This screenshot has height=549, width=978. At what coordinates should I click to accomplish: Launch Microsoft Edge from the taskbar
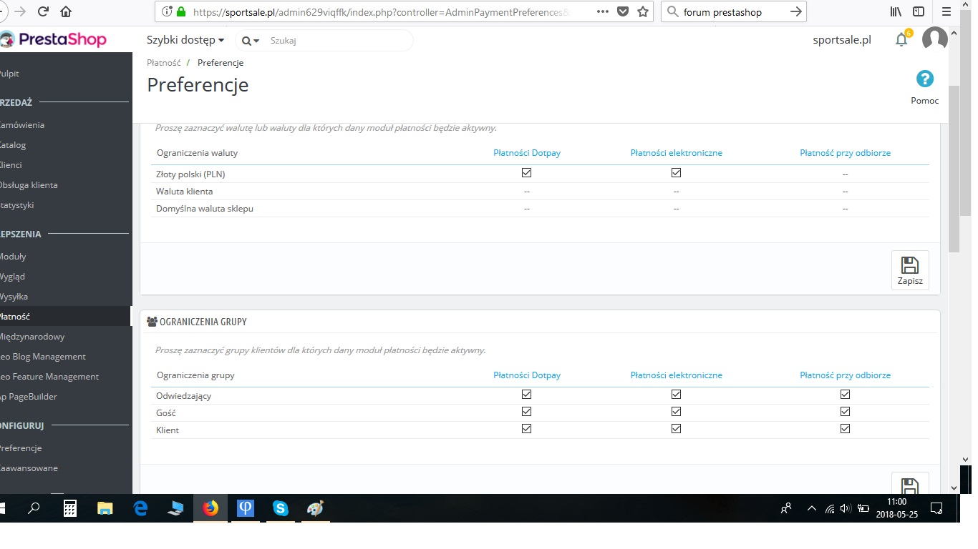click(140, 508)
